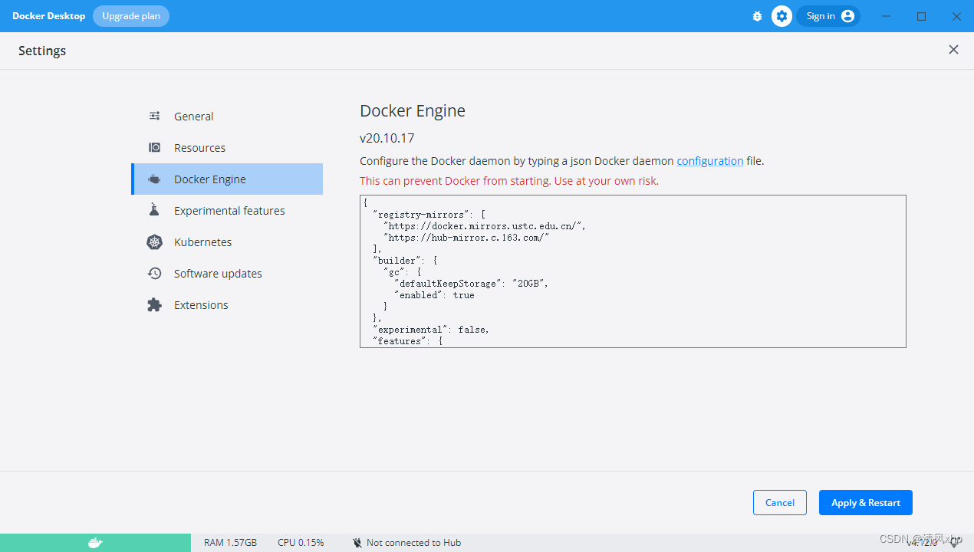This screenshot has width=974, height=552.
Task: Open the Extensions settings section
Action: pos(227,305)
